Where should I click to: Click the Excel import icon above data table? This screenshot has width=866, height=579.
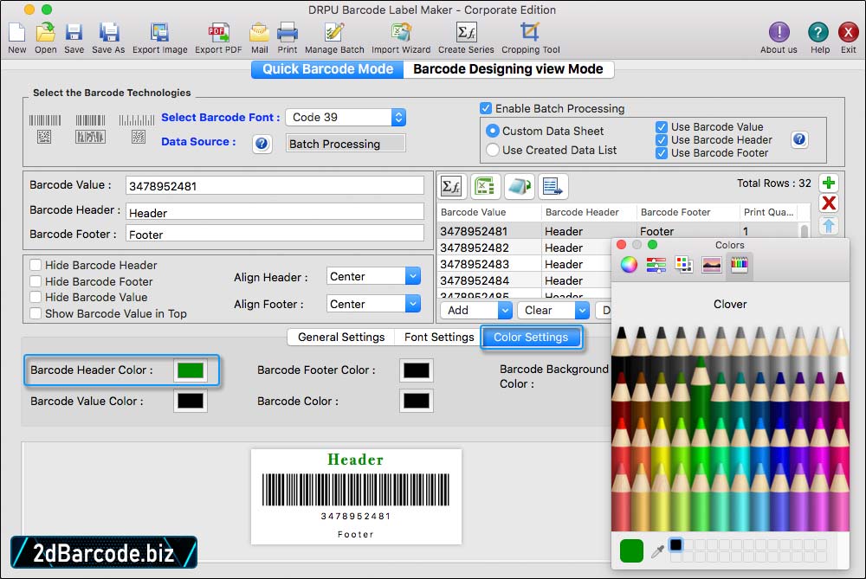pyautogui.click(x=486, y=187)
